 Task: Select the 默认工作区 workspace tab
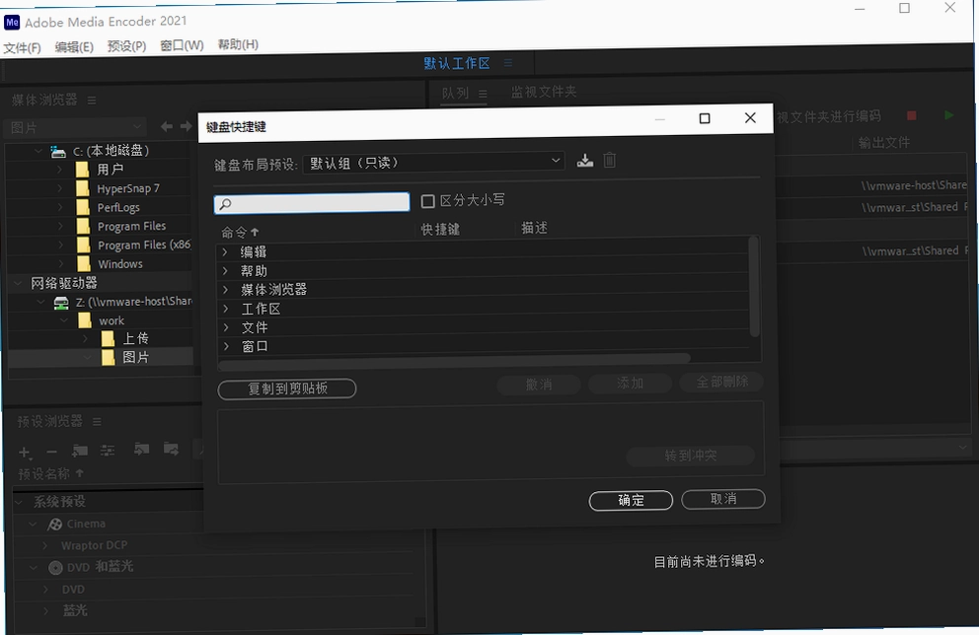click(456, 63)
